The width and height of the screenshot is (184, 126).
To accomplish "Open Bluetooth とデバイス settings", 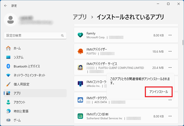I will click(35, 66).
